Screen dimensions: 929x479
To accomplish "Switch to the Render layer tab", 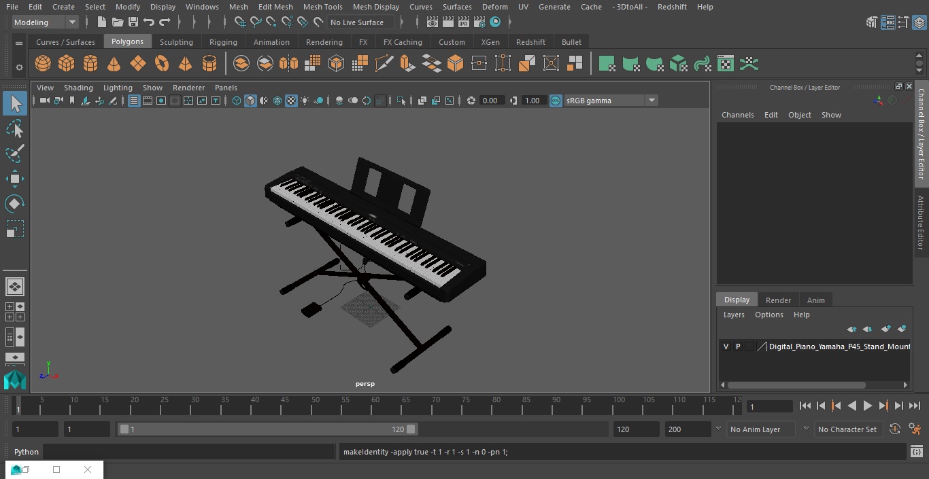I will (x=778, y=300).
